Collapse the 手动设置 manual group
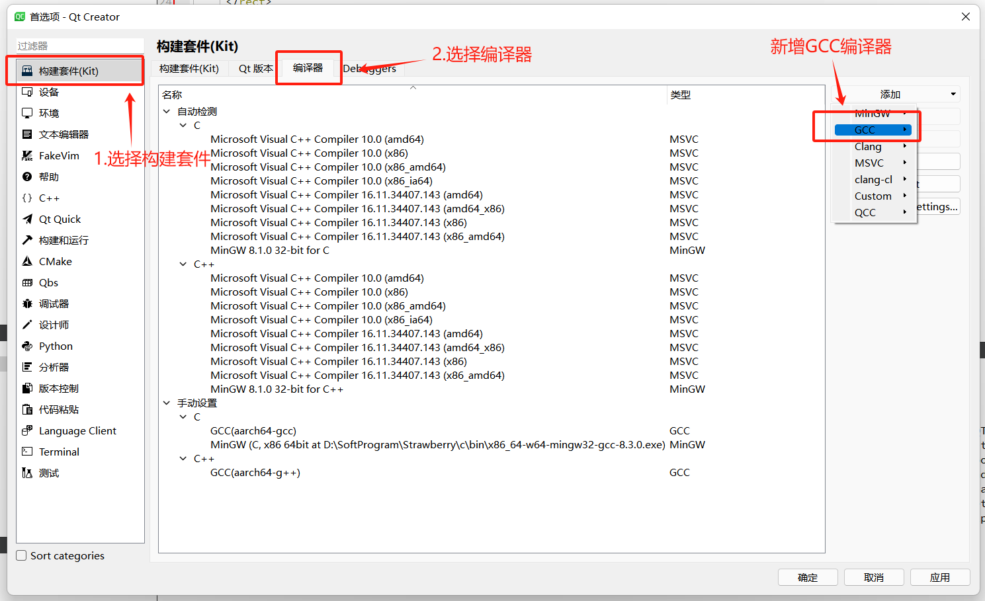Viewport: 985px width, 601px height. point(167,403)
